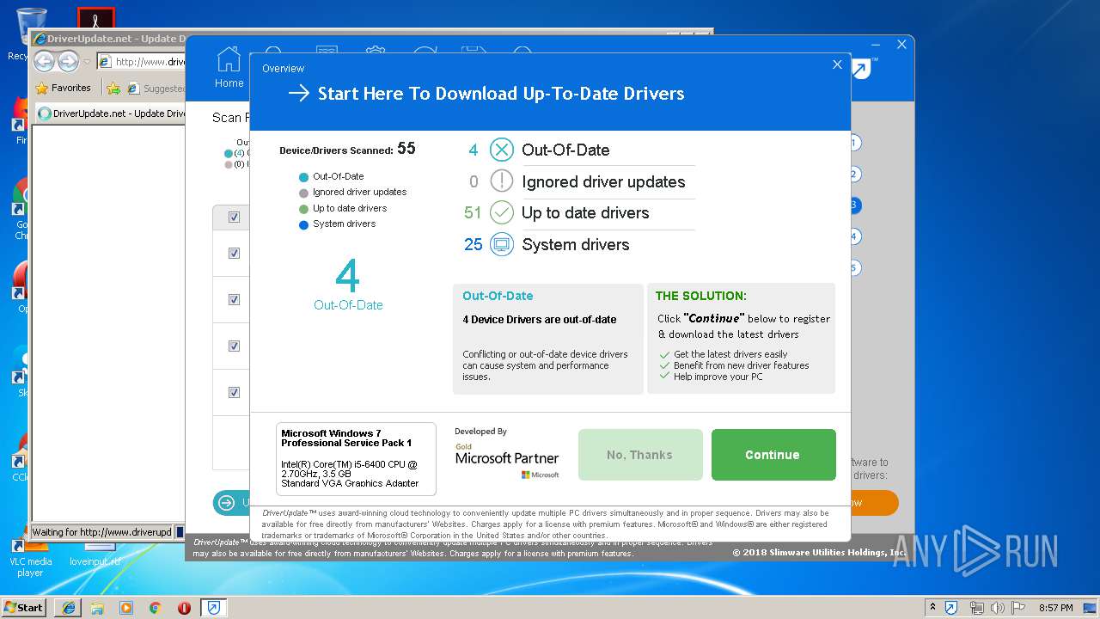Click step 1 circle in side panel
This screenshot has width=1100, height=619.
click(854, 143)
